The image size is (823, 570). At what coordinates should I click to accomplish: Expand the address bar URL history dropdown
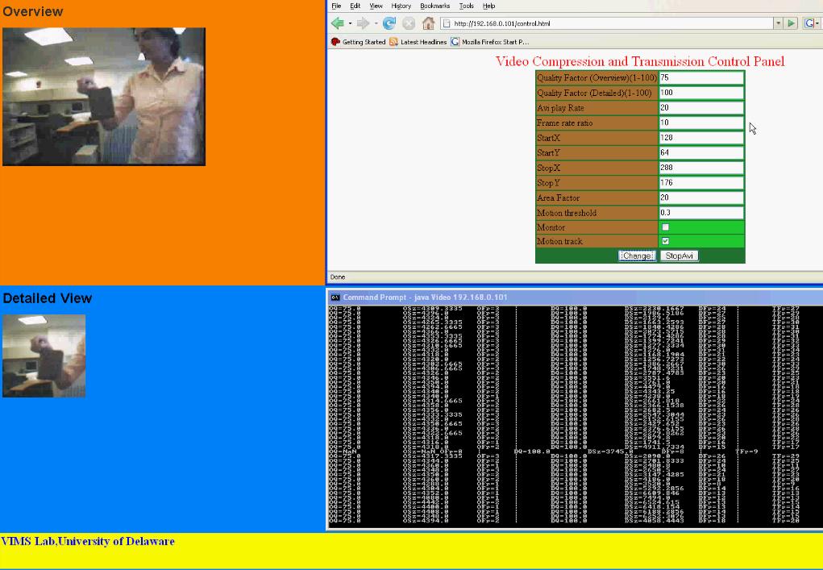(x=778, y=23)
